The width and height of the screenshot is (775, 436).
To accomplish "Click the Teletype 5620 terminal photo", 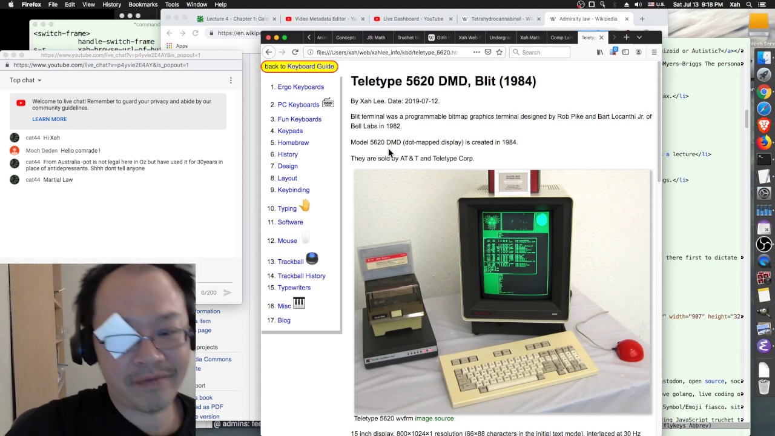I will [503, 291].
